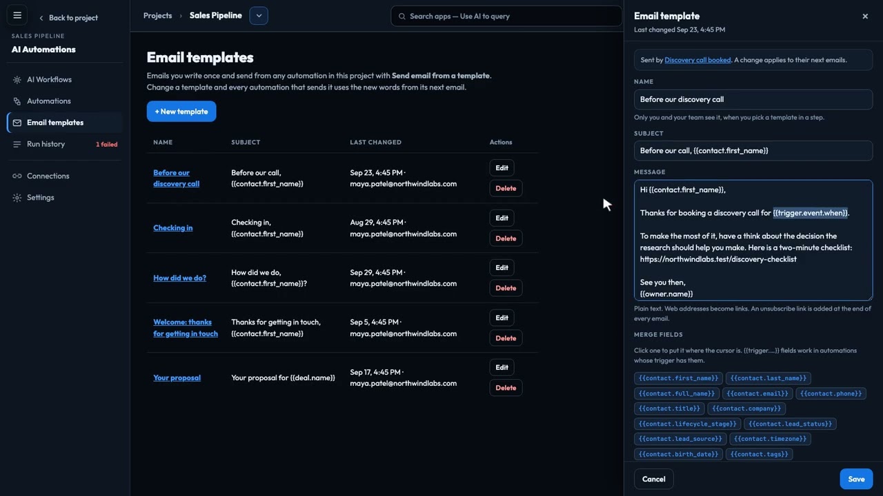Close the Email template panel
Screen dimensions: 883x496
(865, 17)
